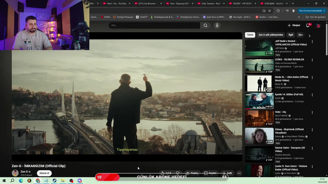Open options for Güneş - Ekşimtrak video

click(x=312, y=130)
